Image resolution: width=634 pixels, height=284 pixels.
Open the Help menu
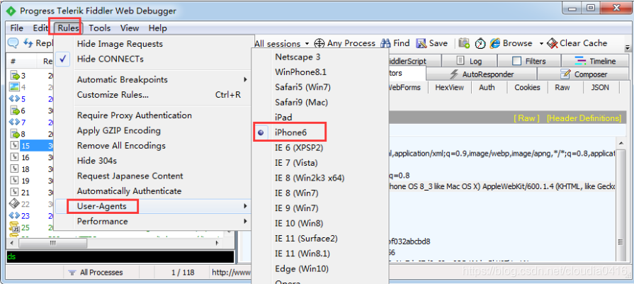pos(157,28)
